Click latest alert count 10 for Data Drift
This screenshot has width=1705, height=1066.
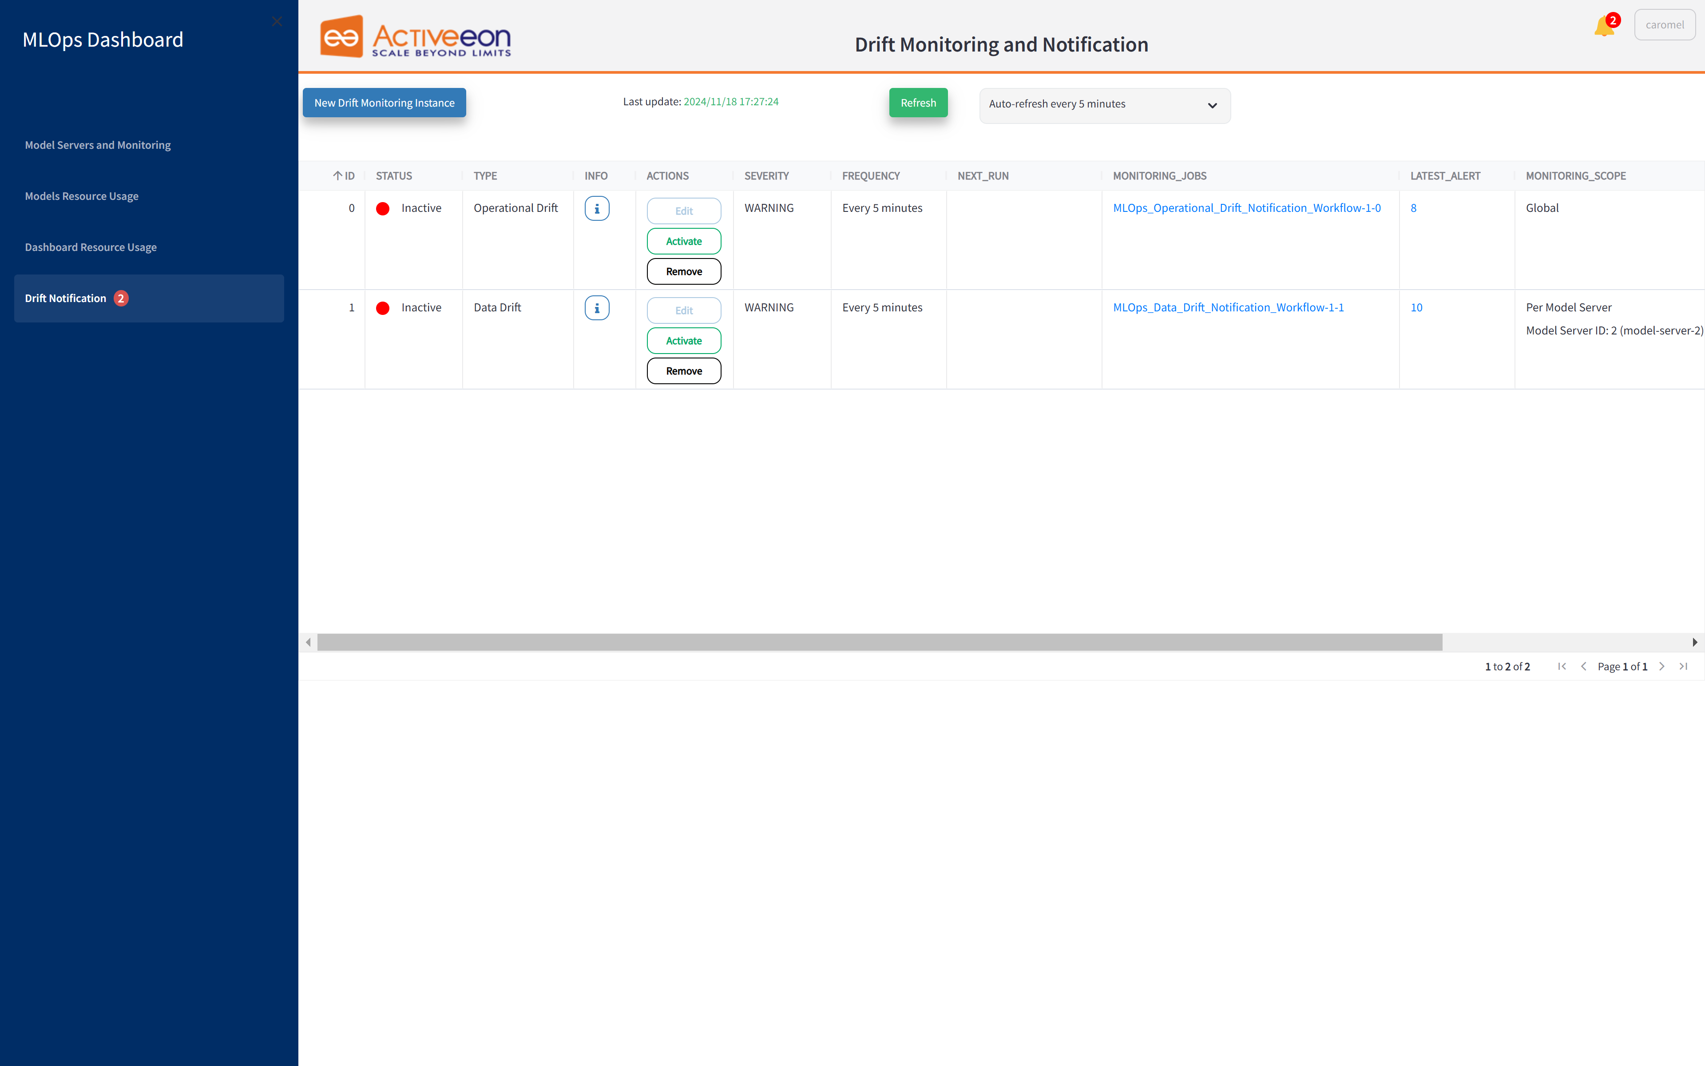(x=1416, y=307)
